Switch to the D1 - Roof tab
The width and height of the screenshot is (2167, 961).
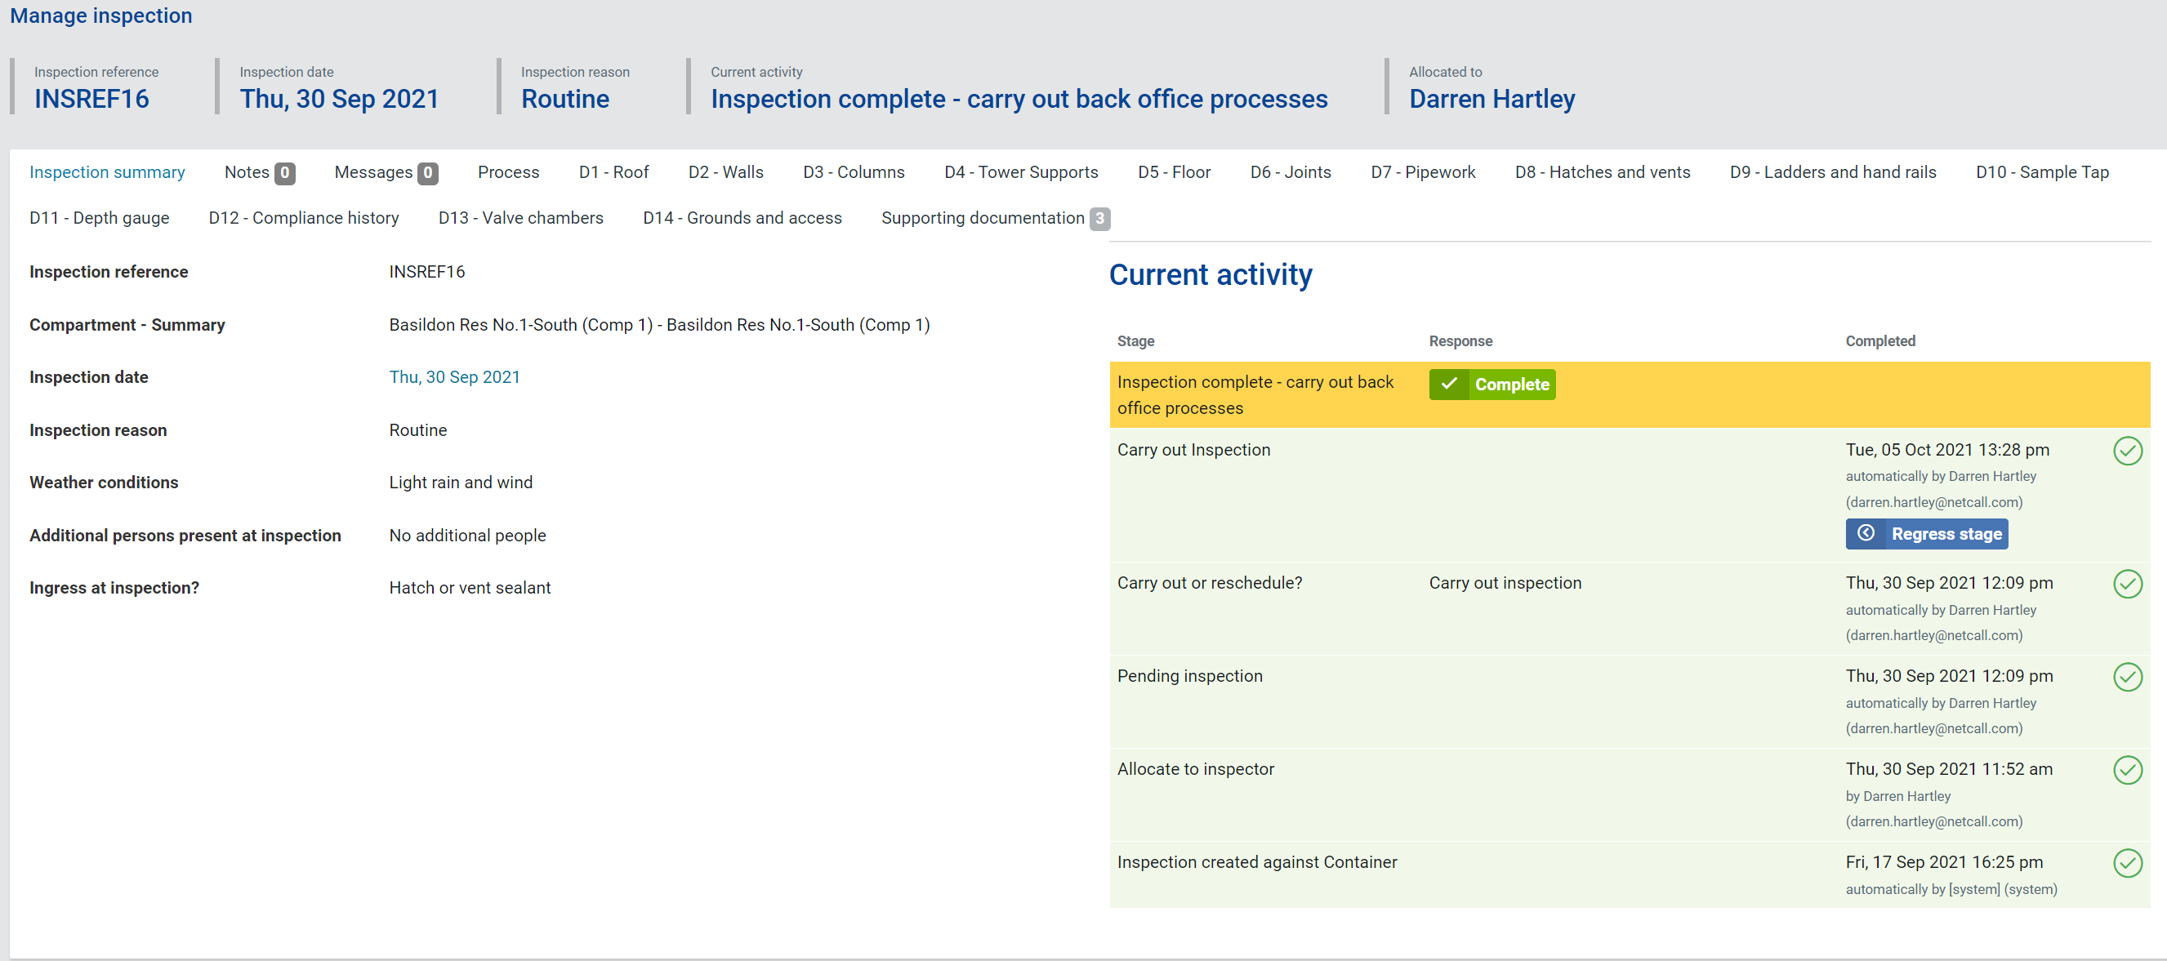(x=613, y=172)
